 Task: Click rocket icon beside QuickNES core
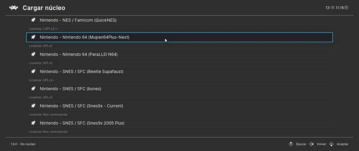33,20
